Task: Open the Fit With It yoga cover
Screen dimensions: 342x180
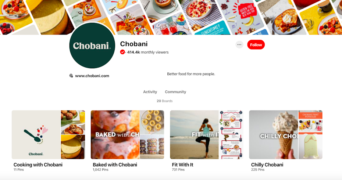Action: tap(194, 135)
